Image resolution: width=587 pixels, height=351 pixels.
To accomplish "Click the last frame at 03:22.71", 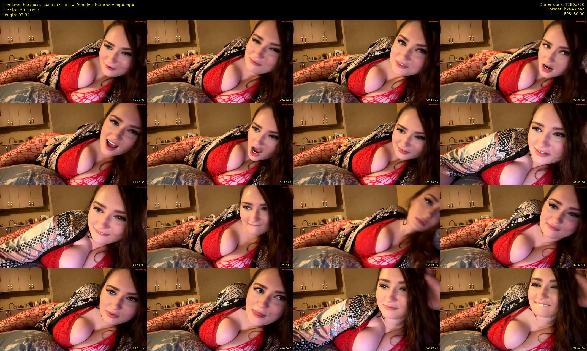I will point(513,309).
